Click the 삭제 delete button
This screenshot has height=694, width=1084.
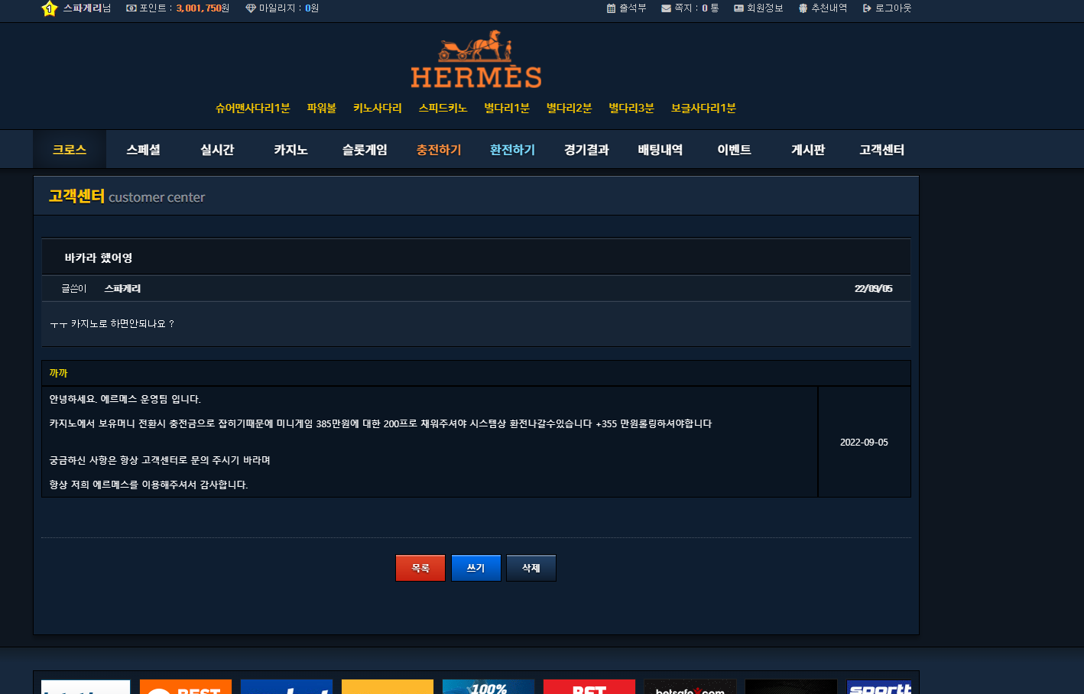[x=531, y=568]
